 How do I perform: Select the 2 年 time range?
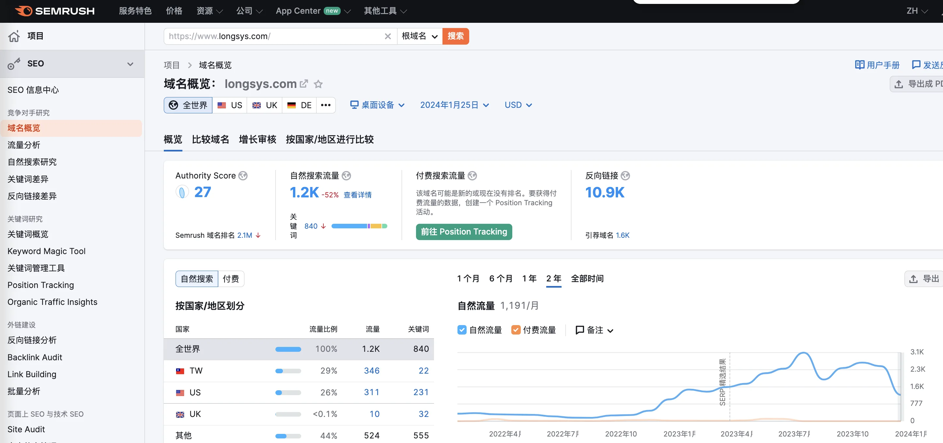553,279
